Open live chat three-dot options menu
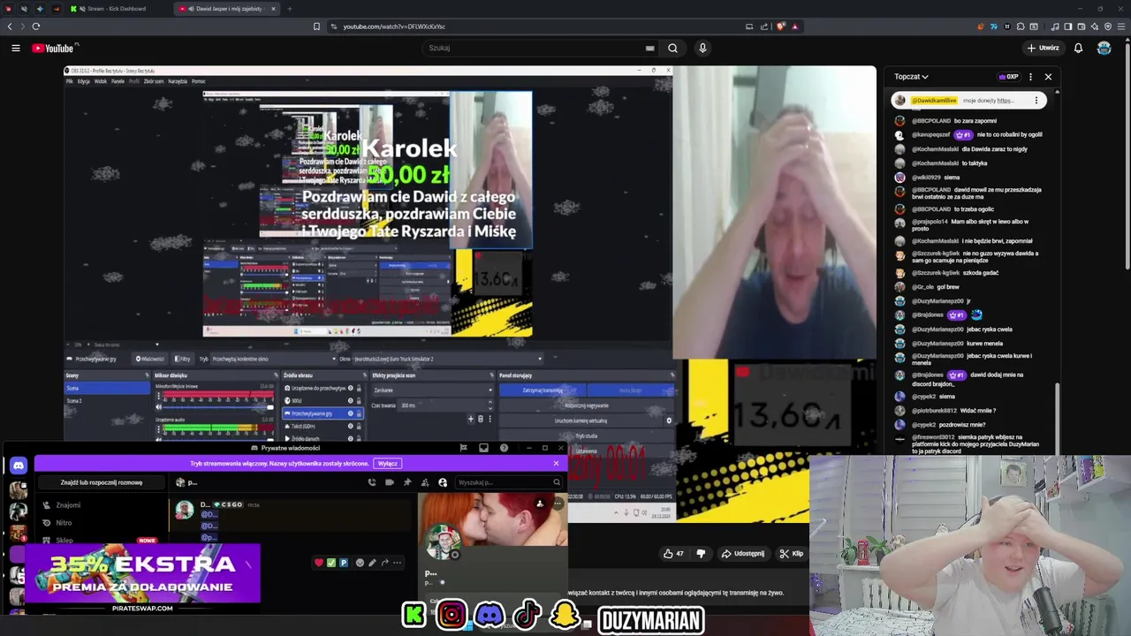Screen dimensions: 1131x636 [x=1030, y=77]
